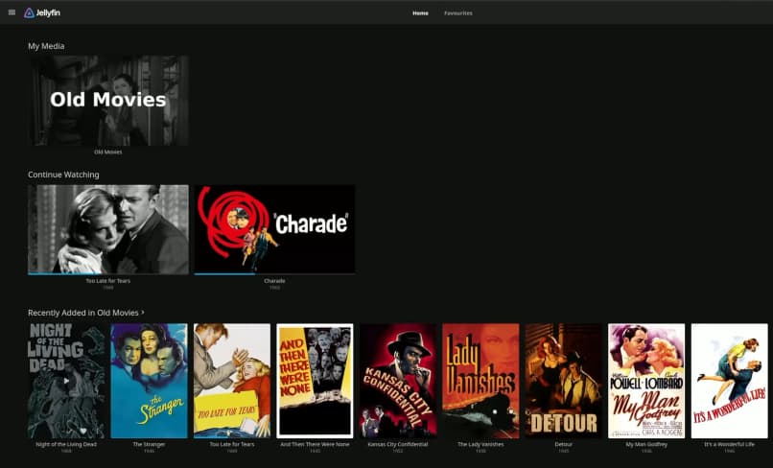Open Recently Added in Old Movies section

82,313
